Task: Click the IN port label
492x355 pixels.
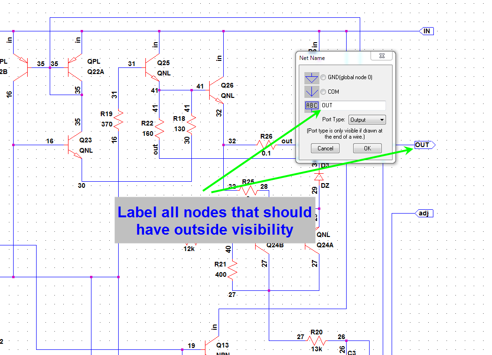Action: point(426,31)
